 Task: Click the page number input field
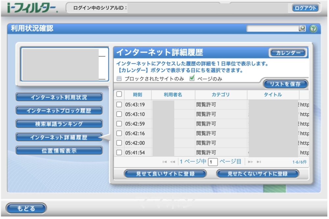212,161
